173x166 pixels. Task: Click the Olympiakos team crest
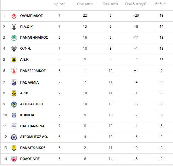tap(14, 16)
